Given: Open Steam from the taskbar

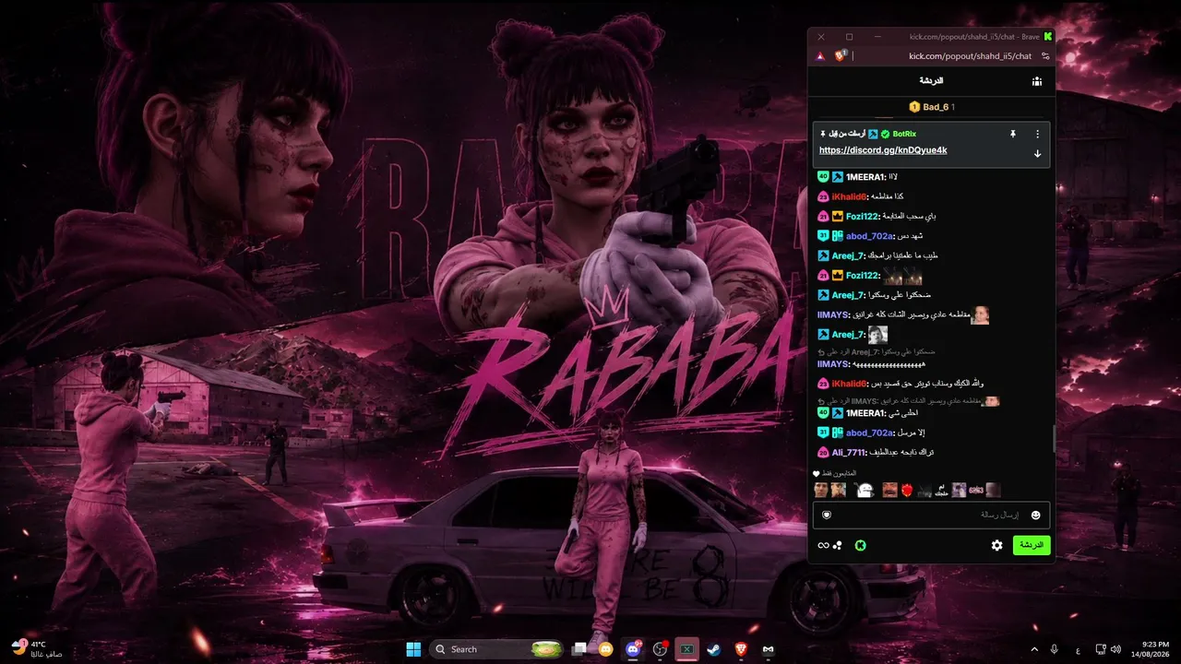Looking at the screenshot, I should [714, 649].
